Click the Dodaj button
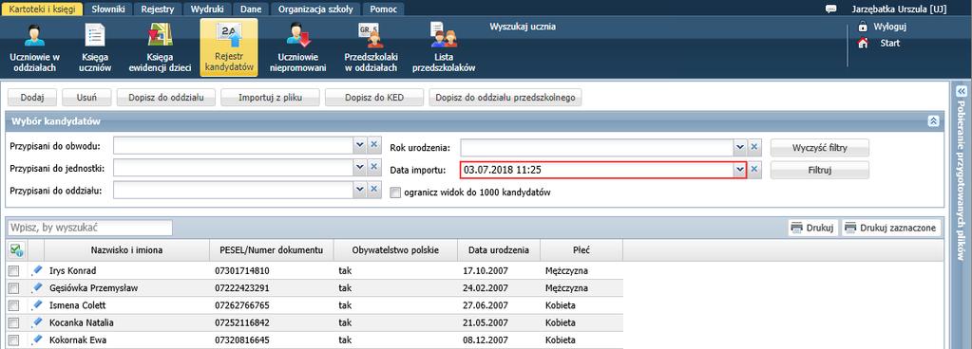Screen dimensions: 972x349 pyautogui.click(x=32, y=98)
